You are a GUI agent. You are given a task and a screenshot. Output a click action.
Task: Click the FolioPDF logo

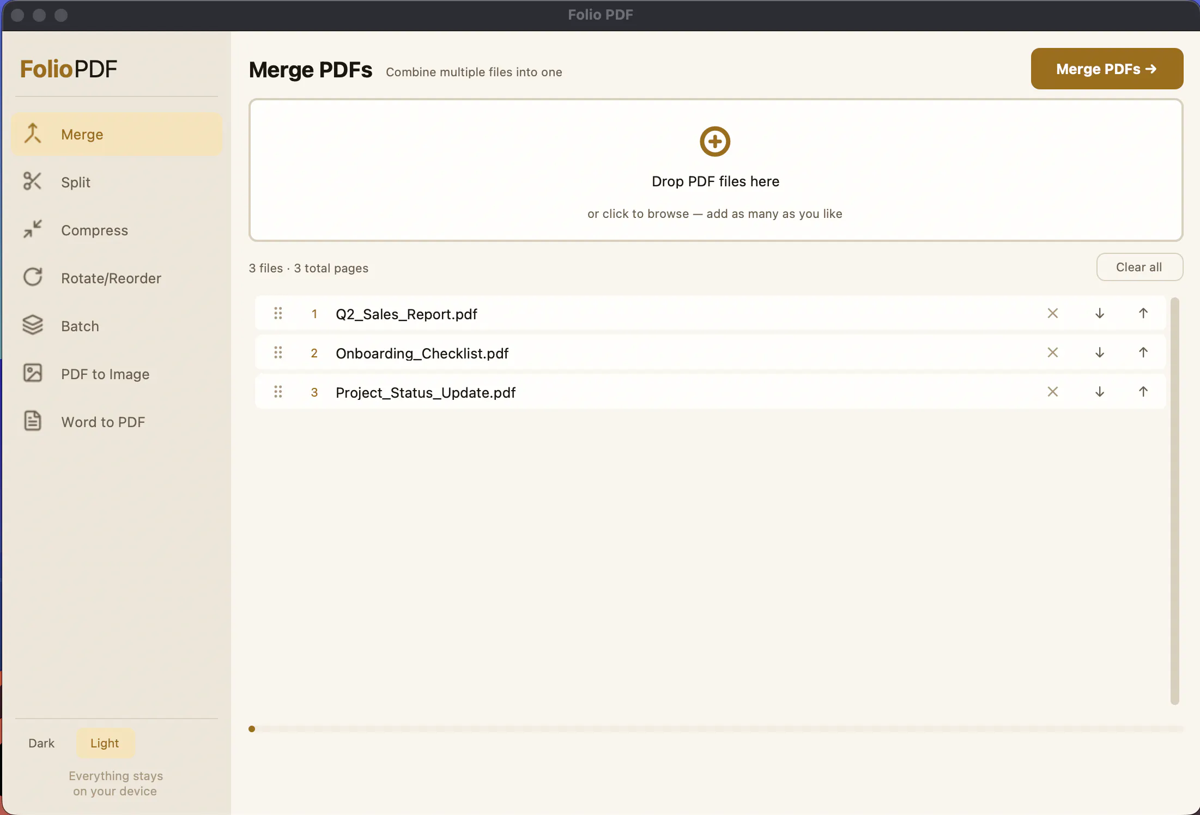pyautogui.click(x=69, y=69)
